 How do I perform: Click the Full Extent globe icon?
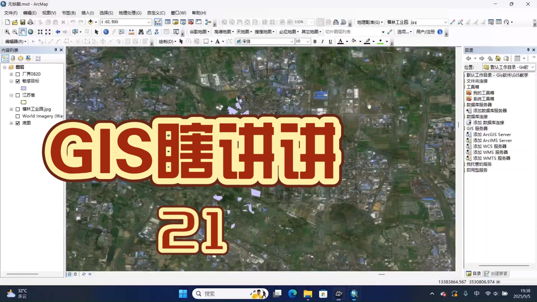(x=30, y=32)
